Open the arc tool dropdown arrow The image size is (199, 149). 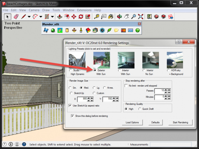point(40,16)
